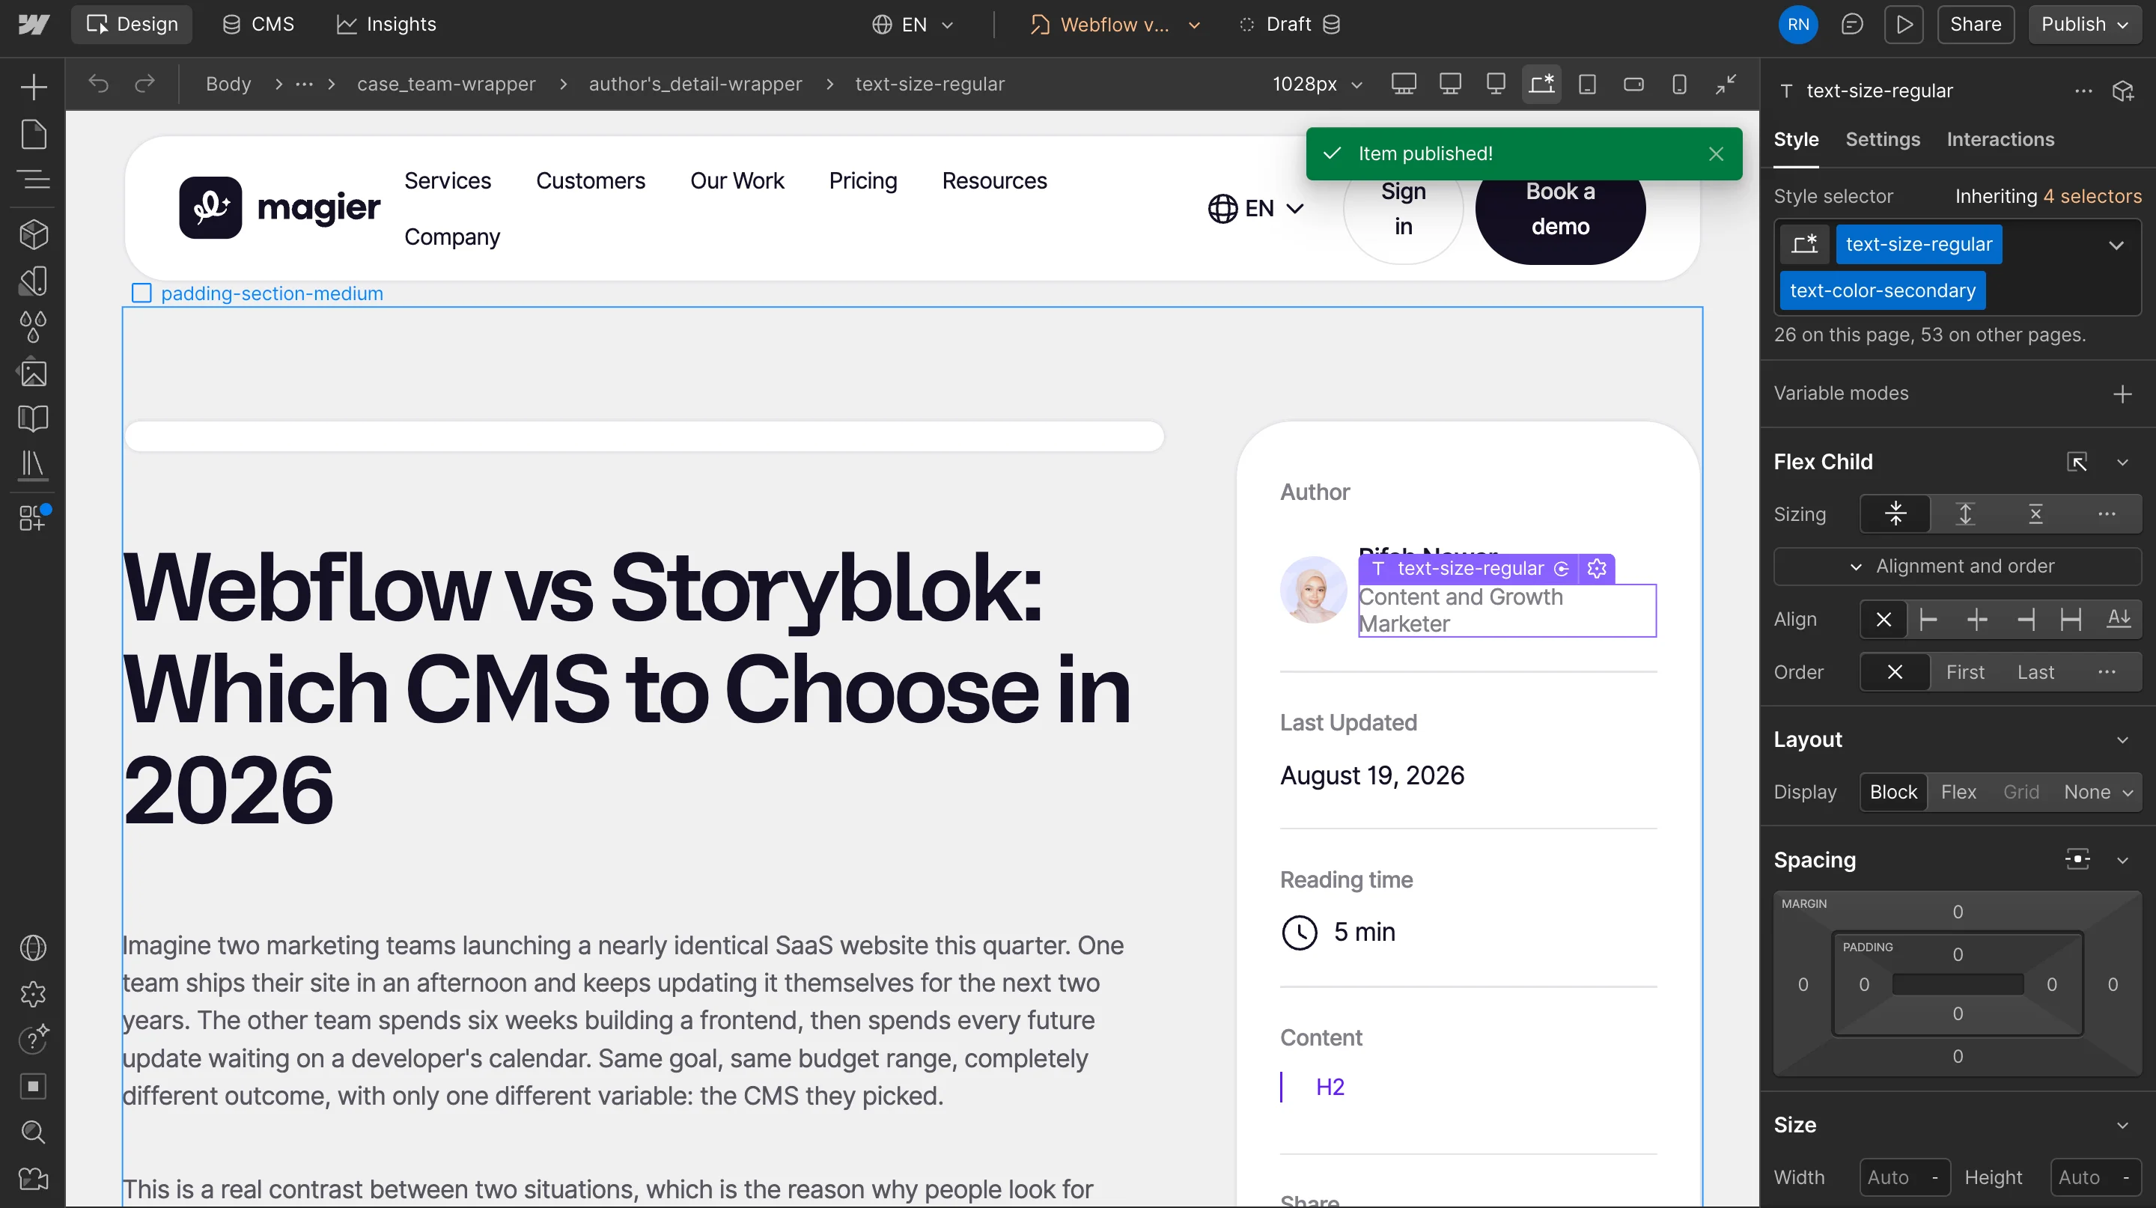Set Display to Block
Screen dimensions: 2156x1208
(x=1893, y=792)
